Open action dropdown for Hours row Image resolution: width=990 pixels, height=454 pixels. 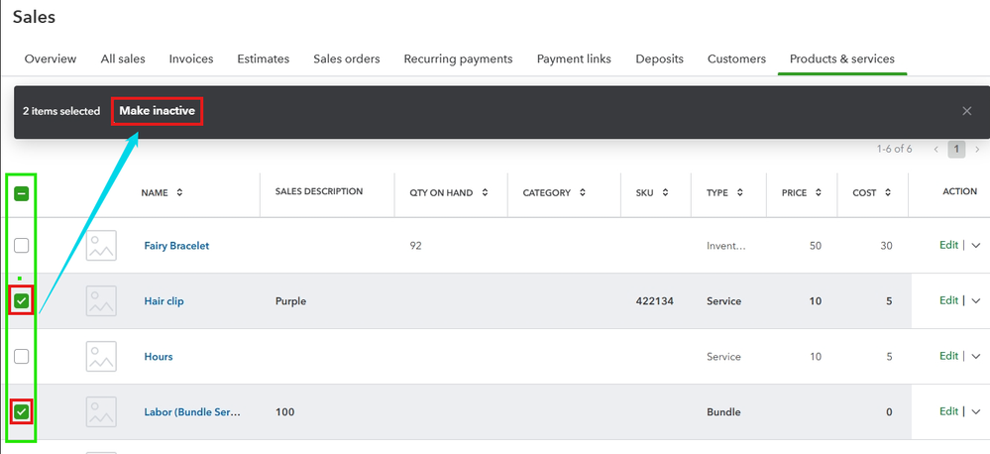pos(976,357)
